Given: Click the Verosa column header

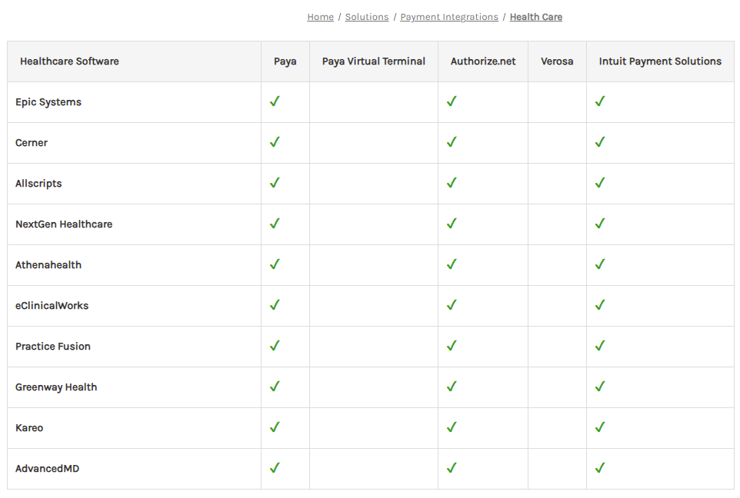Looking at the screenshot, I should point(557,61).
